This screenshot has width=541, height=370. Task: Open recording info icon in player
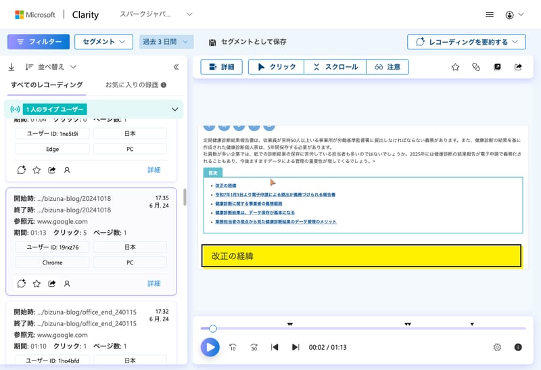tap(518, 347)
